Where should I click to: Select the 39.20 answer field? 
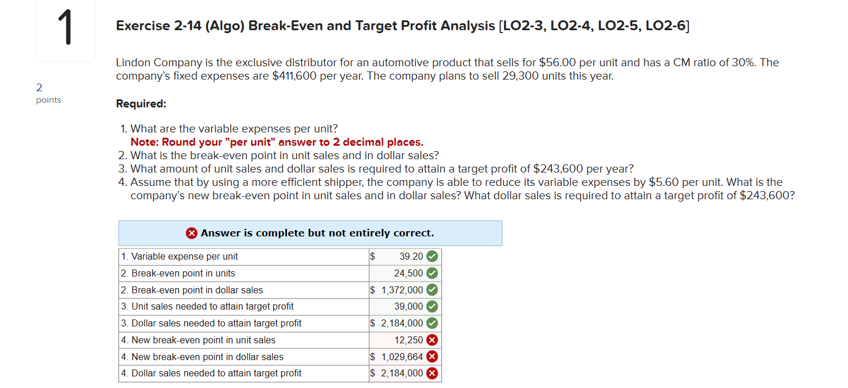coord(407,256)
